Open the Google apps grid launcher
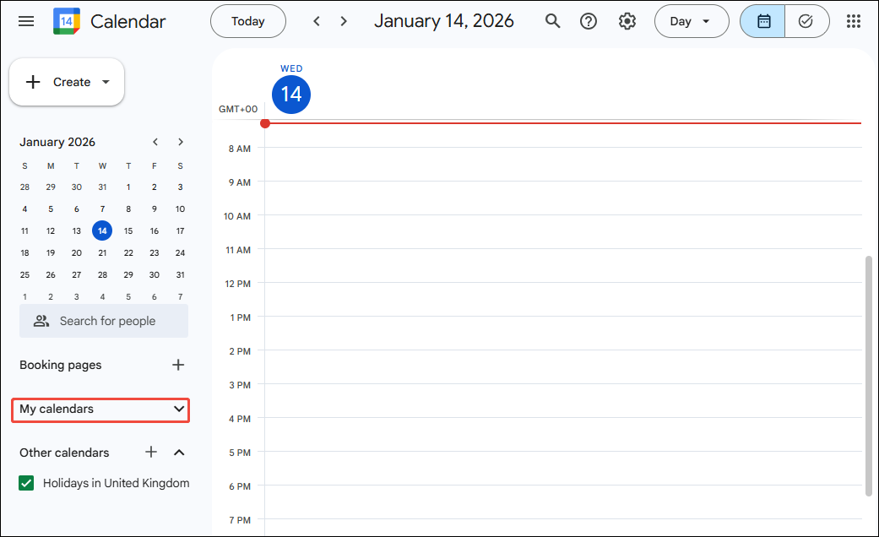This screenshot has height=537, width=879. click(853, 21)
